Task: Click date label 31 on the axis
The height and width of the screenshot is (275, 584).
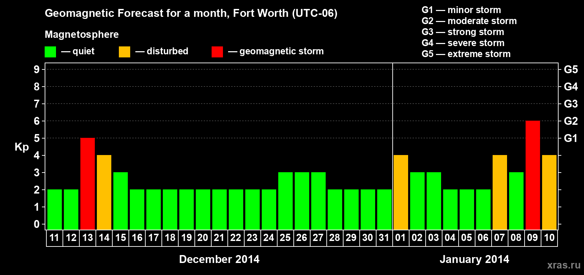Action: click(384, 238)
